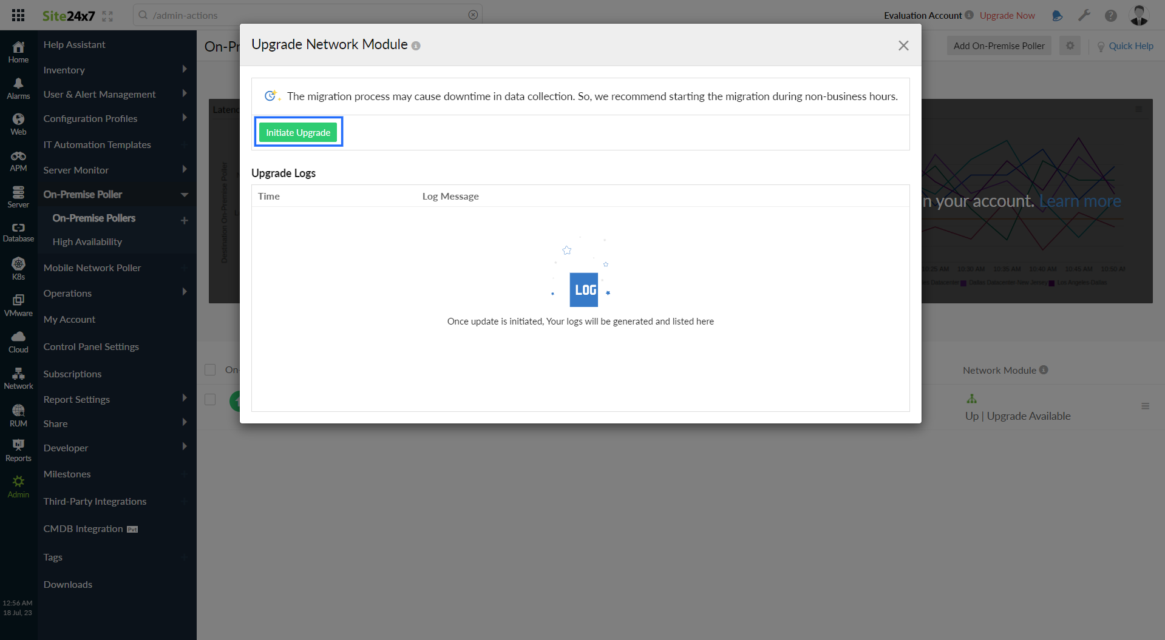Expand the Inventory submenu
The width and height of the screenshot is (1165, 640).
[184, 70]
